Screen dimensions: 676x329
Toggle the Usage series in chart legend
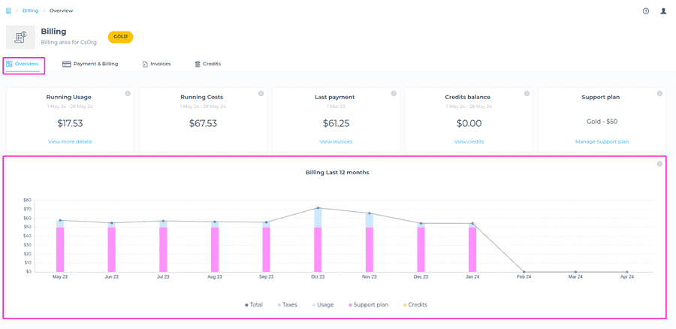click(323, 305)
